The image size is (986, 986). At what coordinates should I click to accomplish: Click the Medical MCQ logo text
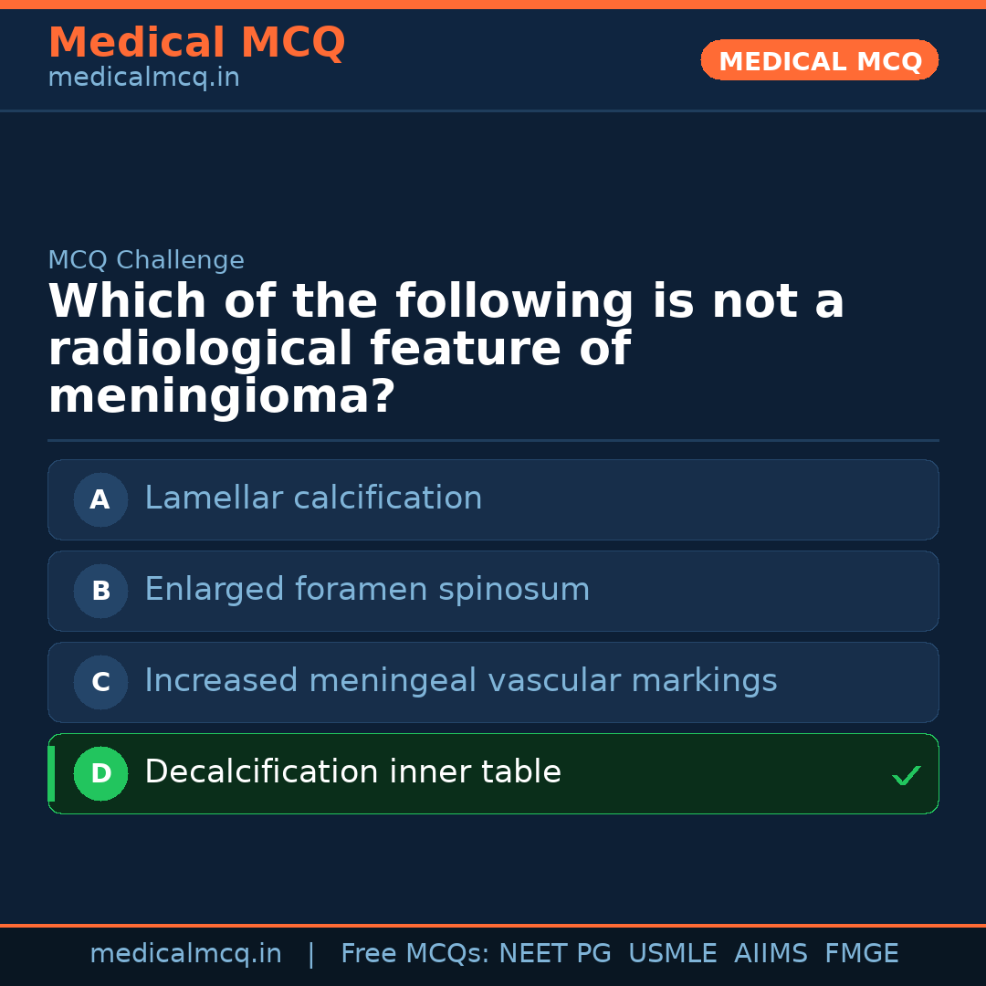pos(196,43)
